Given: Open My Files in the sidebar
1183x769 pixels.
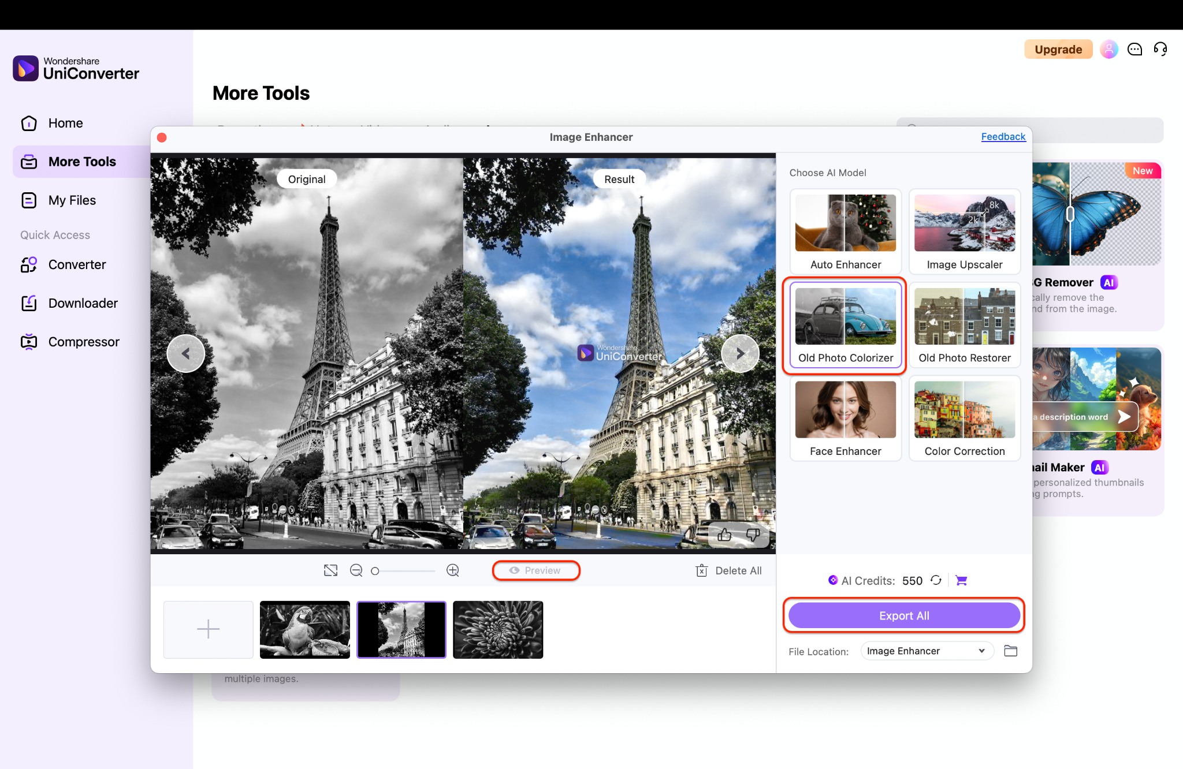Looking at the screenshot, I should click(72, 200).
